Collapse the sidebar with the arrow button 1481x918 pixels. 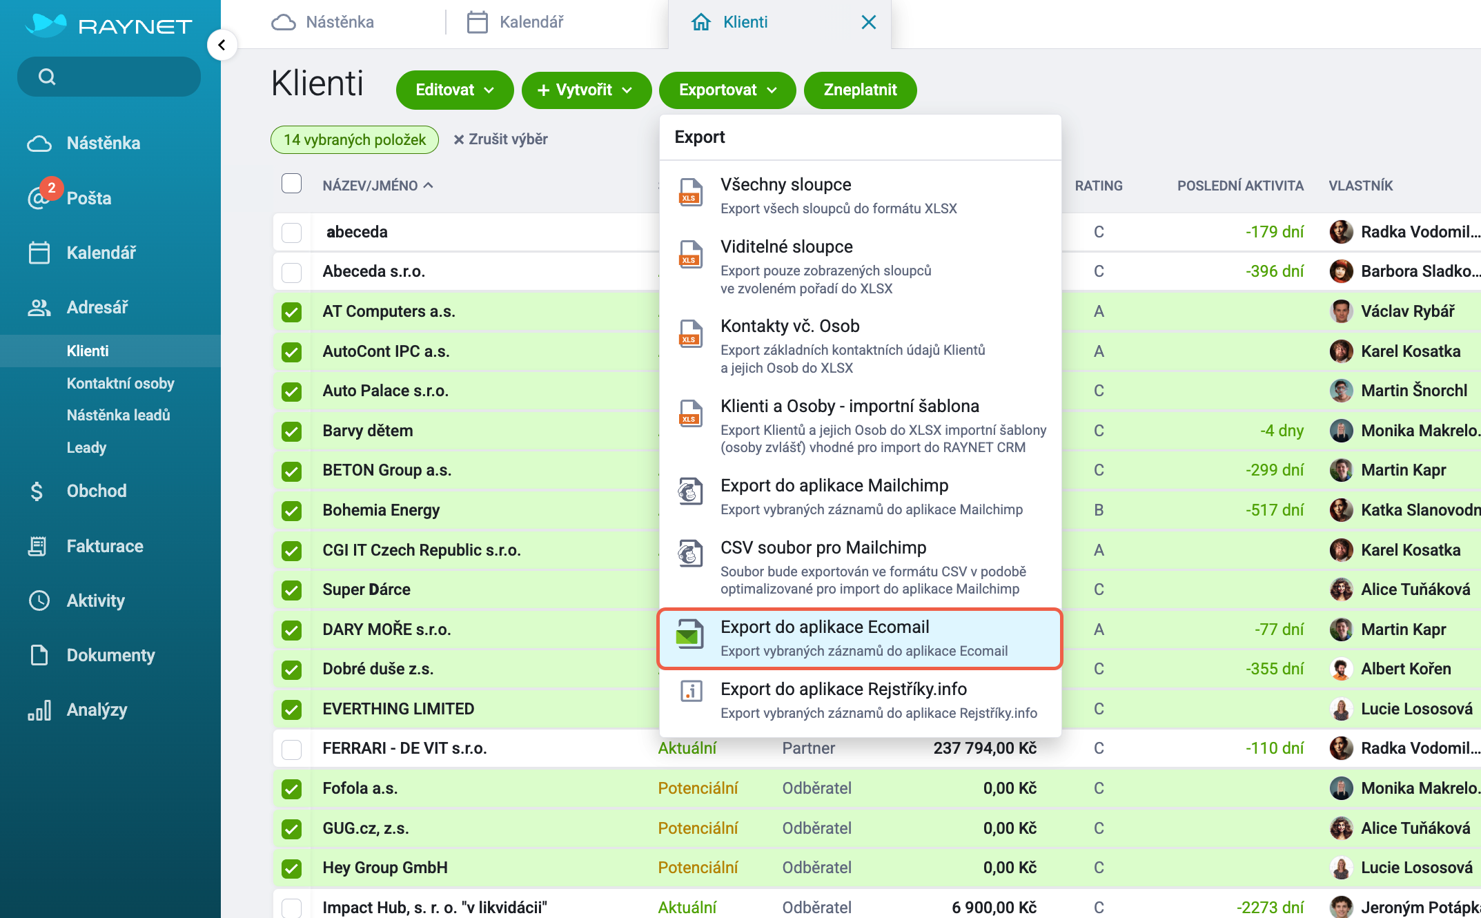222,45
